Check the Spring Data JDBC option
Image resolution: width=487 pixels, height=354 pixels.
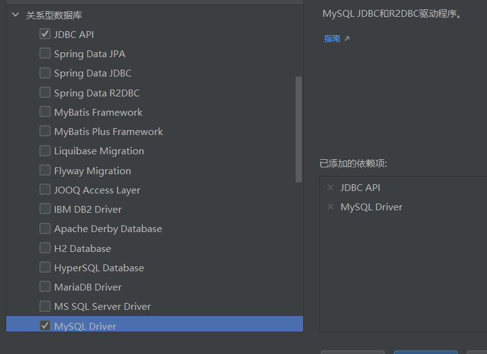[x=45, y=73]
